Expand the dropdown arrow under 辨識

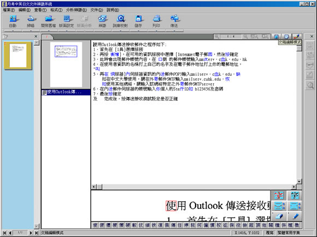tap(102, 31)
